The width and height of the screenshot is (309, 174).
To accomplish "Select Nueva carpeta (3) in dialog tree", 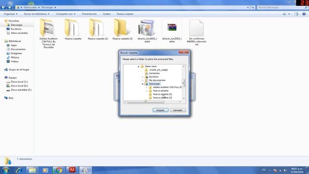I will tap(162, 98).
